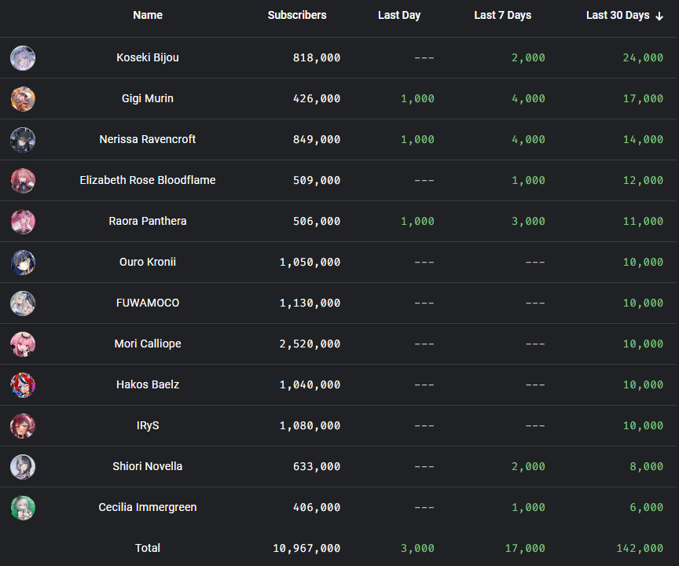The image size is (679, 566).
Task: Sort by the Name column header
Action: pos(148,15)
